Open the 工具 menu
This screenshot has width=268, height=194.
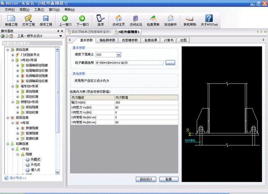coord(39,10)
